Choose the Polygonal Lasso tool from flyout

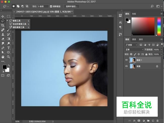tap(18, 24)
